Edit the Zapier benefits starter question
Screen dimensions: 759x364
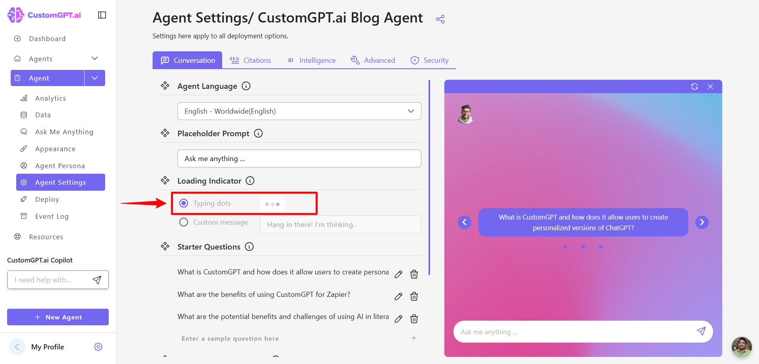398,296
